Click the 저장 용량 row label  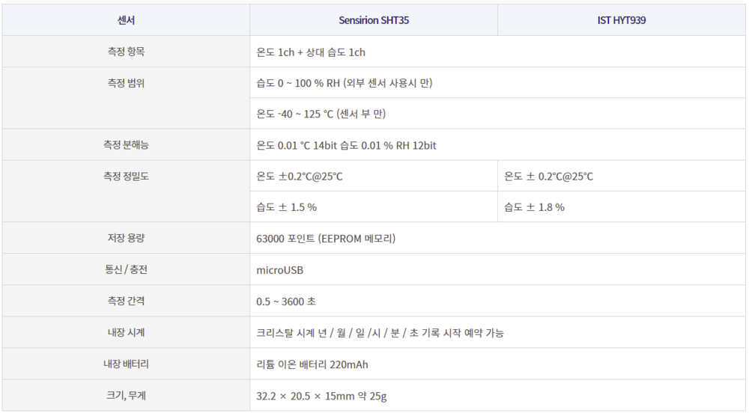tap(126, 239)
